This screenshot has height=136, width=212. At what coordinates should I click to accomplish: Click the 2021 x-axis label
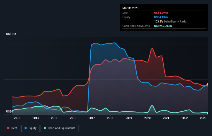[x=166, y=118]
